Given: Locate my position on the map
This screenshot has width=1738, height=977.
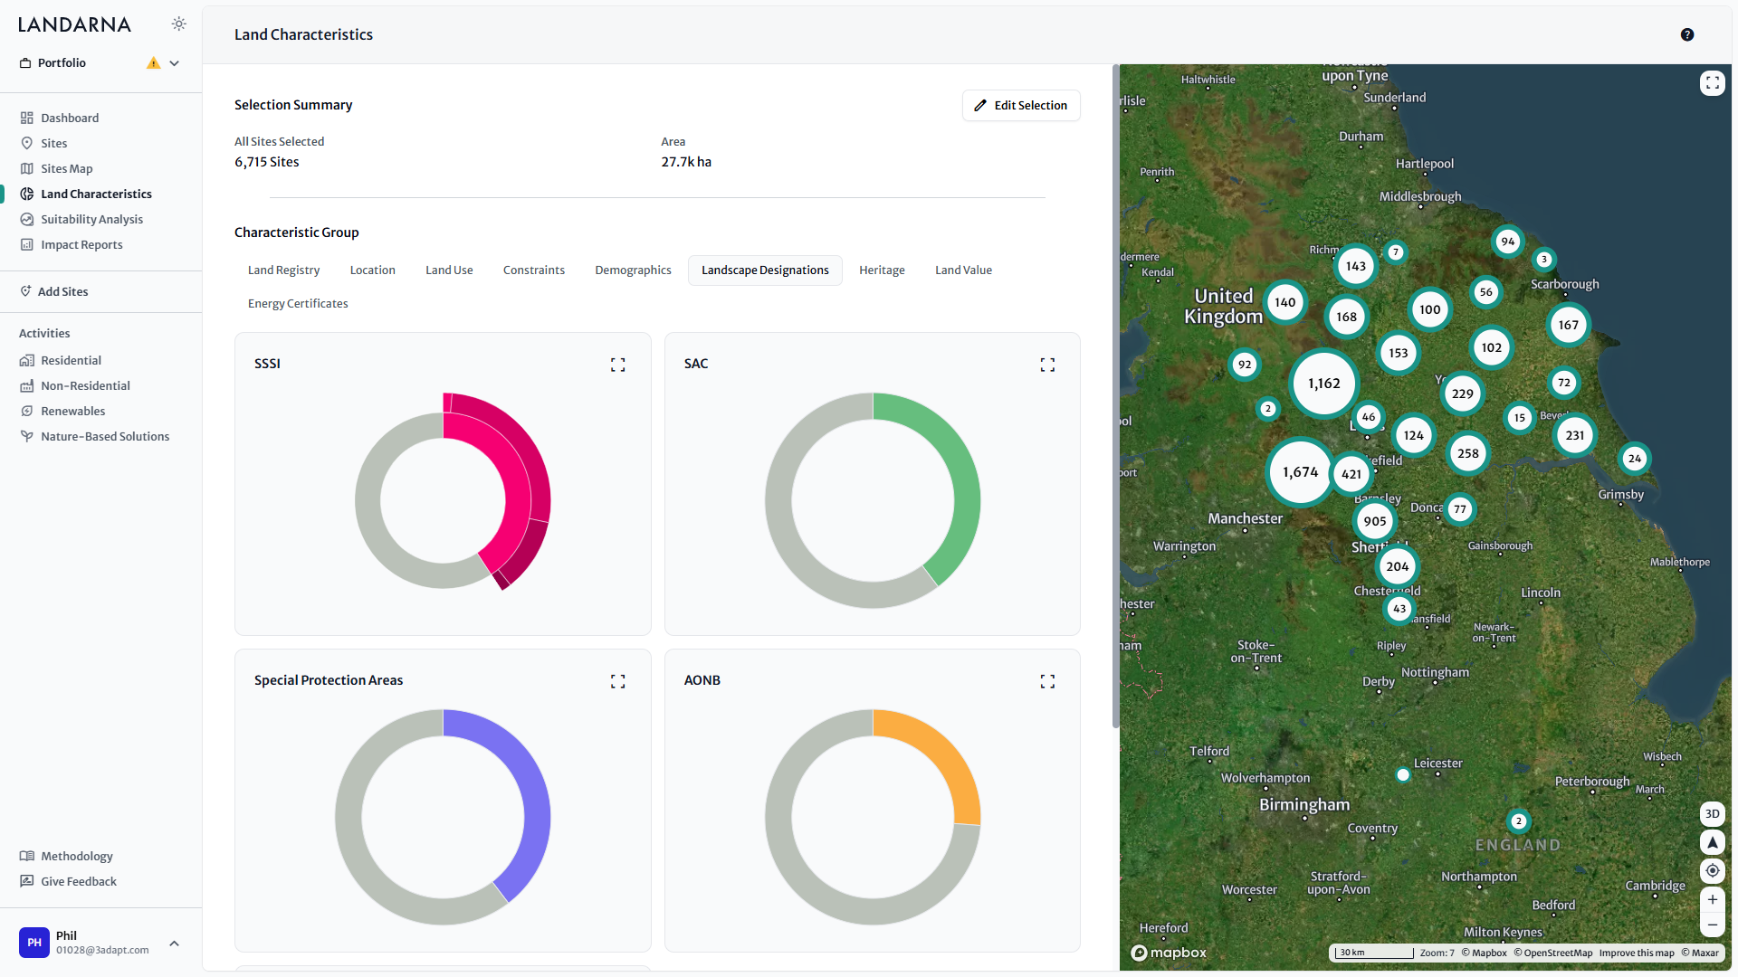Looking at the screenshot, I should point(1712,870).
